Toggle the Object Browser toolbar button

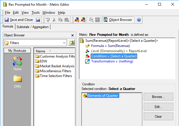118,20
